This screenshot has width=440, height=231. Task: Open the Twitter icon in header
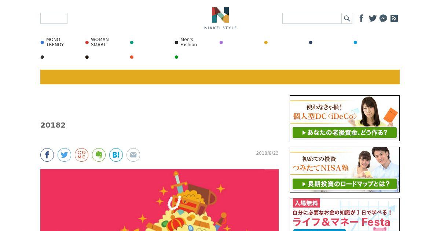[x=373, y=18]
